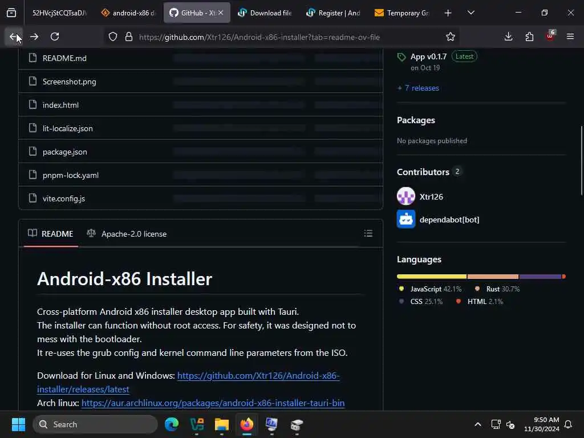Launch Microsoft Edge from the taskbar
584x438 pixels.
pos(172,424)
